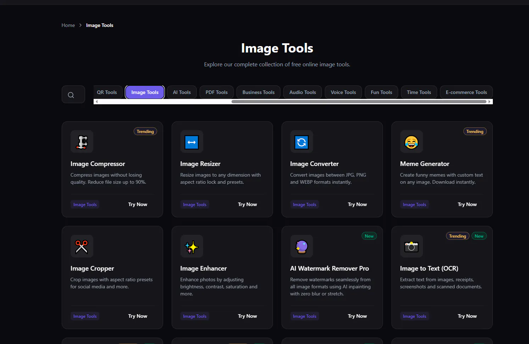Click the Image Tools tag on Image Resizer
This screenshot has height=344, width=529.
195,205
